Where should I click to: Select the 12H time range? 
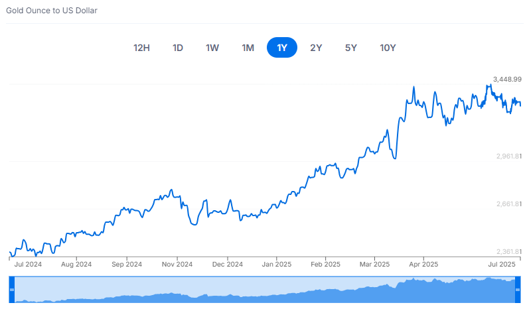(x=141, y=48)
